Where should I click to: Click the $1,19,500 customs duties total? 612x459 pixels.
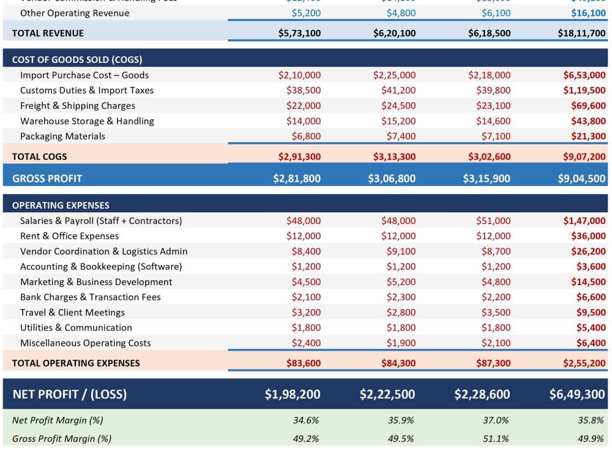click(x=584, y=90)
